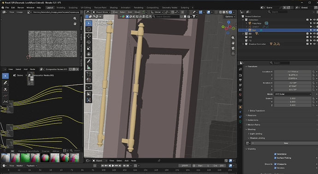The image size is (318, 174).
Task: Click the pan hand icon in image editor
Action: tap(75, 23)
